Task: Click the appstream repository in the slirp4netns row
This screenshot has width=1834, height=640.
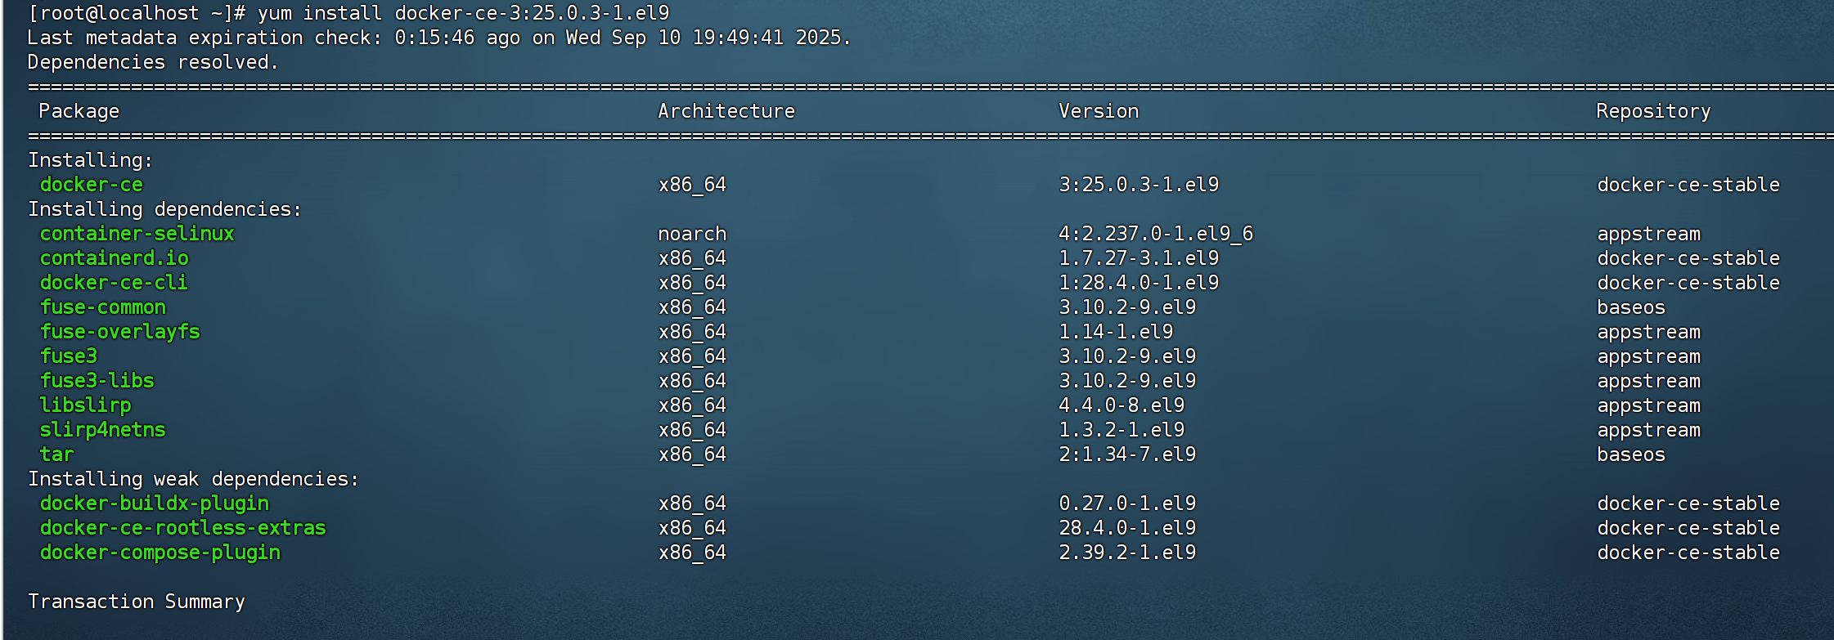Action: coord(1649,430)
